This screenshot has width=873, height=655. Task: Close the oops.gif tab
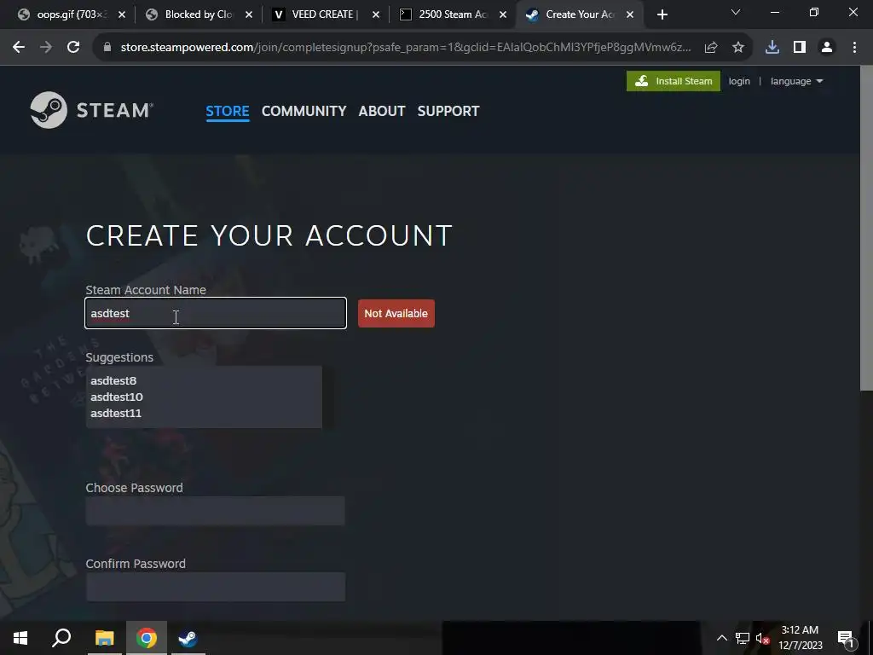(122, 14)
